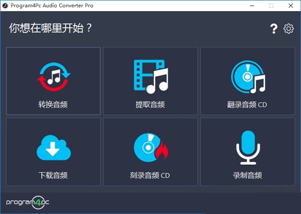Click the heading 你想在哪里开始？

51,28
